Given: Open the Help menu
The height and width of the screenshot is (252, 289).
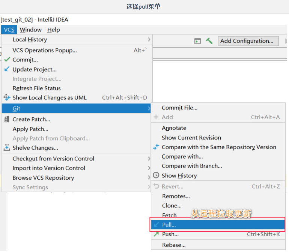Looking at the screenshot, I should click(53, 30).
